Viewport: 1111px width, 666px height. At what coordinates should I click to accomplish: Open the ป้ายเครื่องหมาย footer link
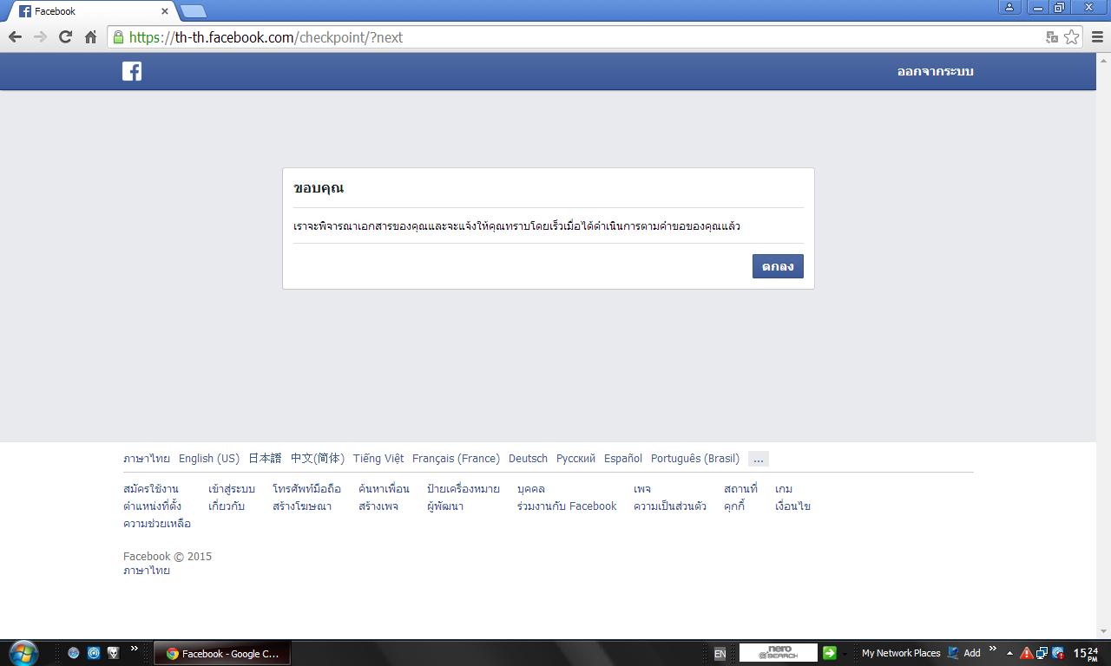click(x=463, y=489)
